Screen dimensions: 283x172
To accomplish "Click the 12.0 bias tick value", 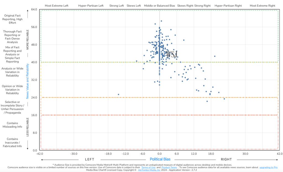I will (x=194, y=154).
